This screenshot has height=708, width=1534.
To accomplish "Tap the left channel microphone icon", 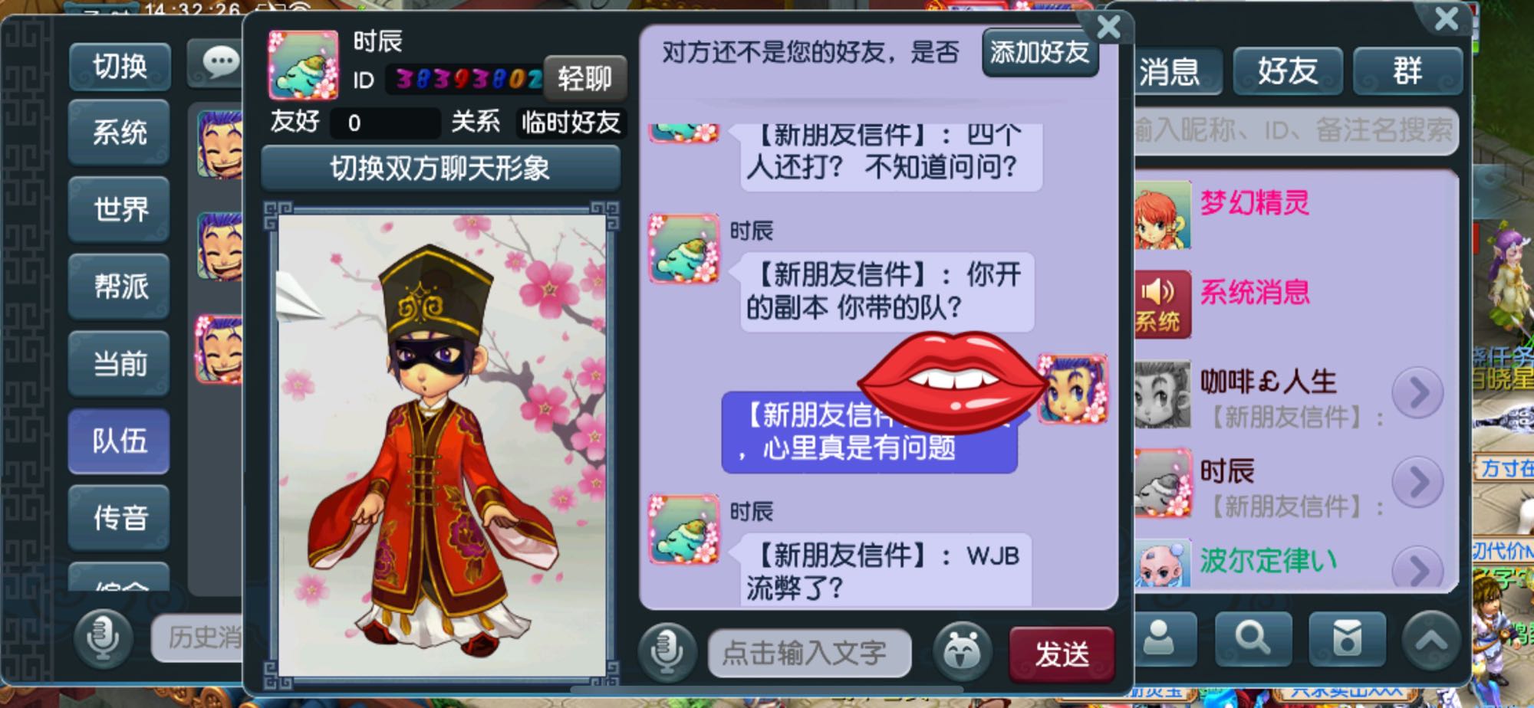I will coord(103,638).
